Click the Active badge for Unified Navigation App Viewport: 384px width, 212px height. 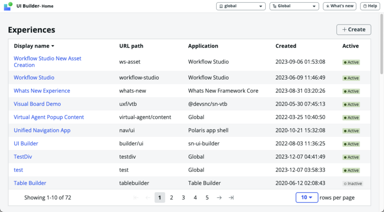pyautogui.click(x=351, y=130)
